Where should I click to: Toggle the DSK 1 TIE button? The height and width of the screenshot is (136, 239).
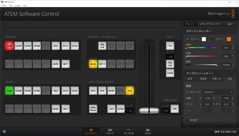point(170,46)
